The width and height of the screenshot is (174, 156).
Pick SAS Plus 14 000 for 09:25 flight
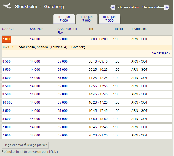pyautogui.click(x=35, y=70)
